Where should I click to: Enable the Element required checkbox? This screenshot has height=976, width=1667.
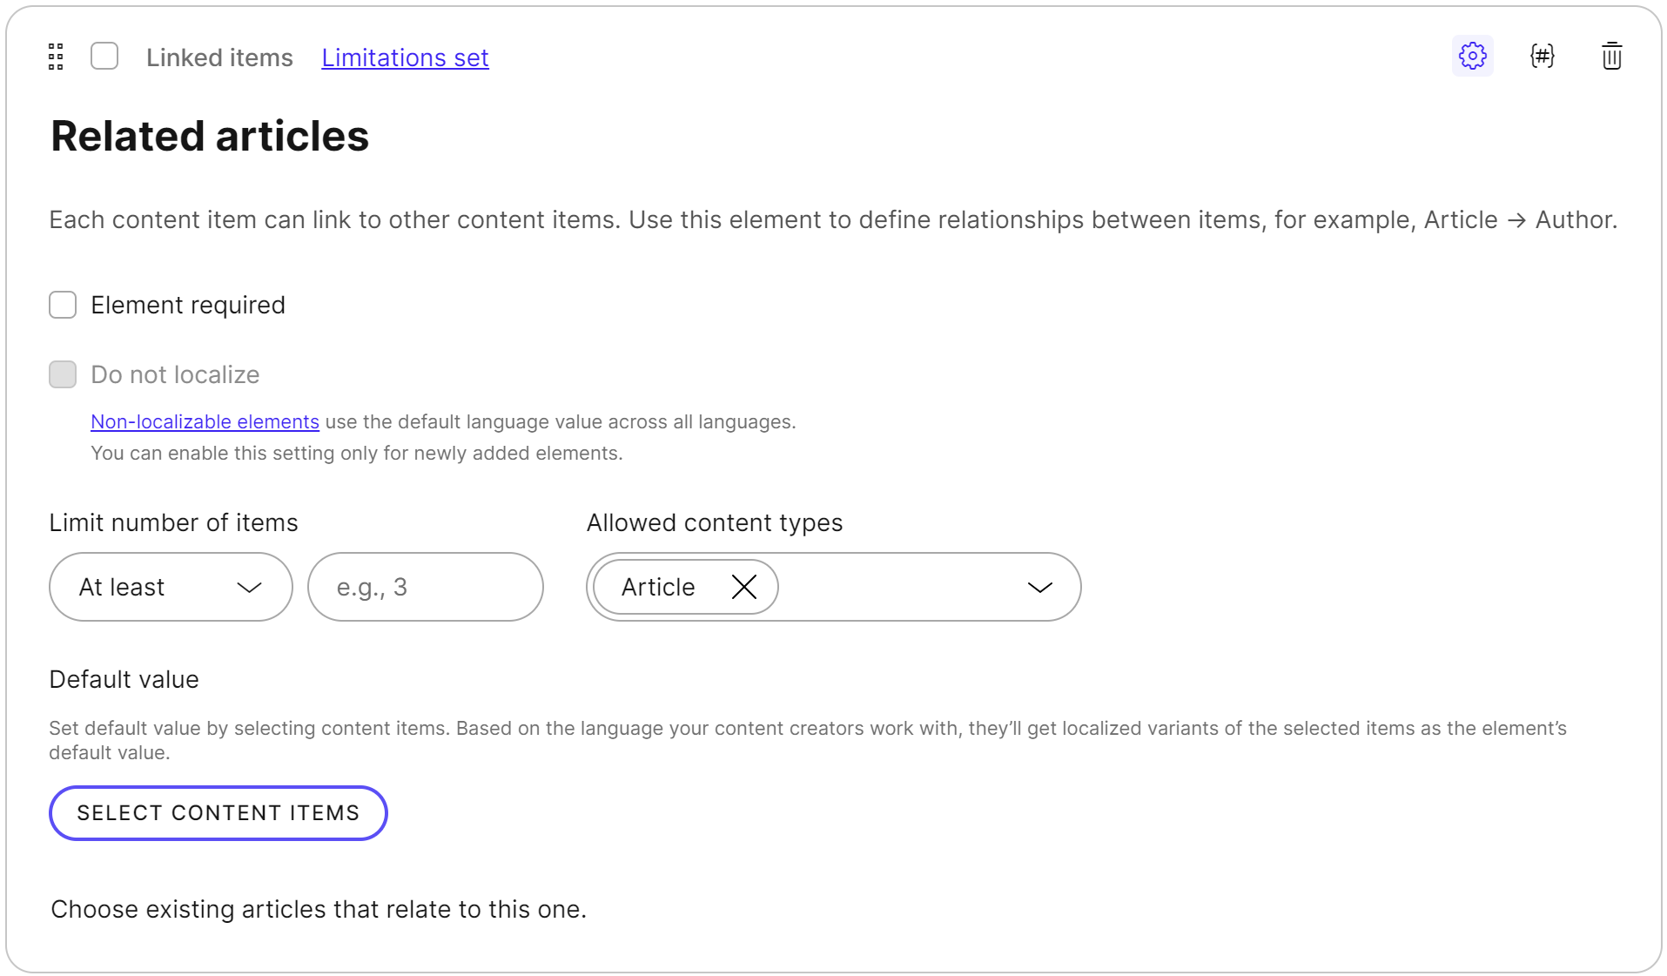click(63, 305)
